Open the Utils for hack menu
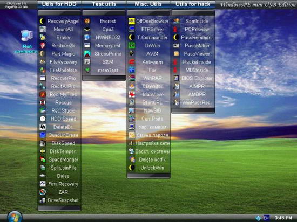 [x=193, y=4]
